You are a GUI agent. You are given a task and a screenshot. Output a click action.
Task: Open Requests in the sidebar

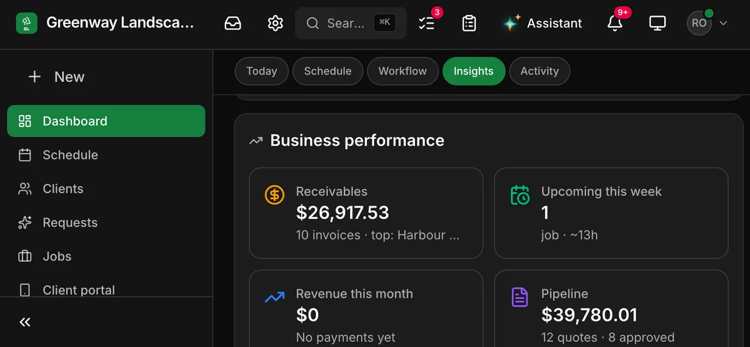(x=106, y=223)
